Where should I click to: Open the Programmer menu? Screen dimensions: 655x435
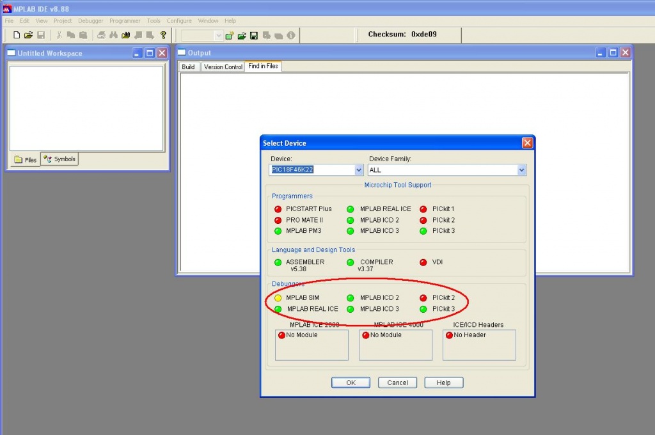(x=125, y=21)
